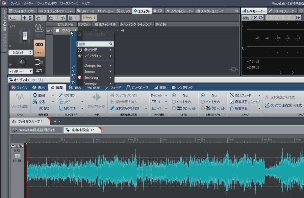Click the level meter Function button
Image resolution: width=304 pixels, height=198 pixels.
tap(246, 18)
